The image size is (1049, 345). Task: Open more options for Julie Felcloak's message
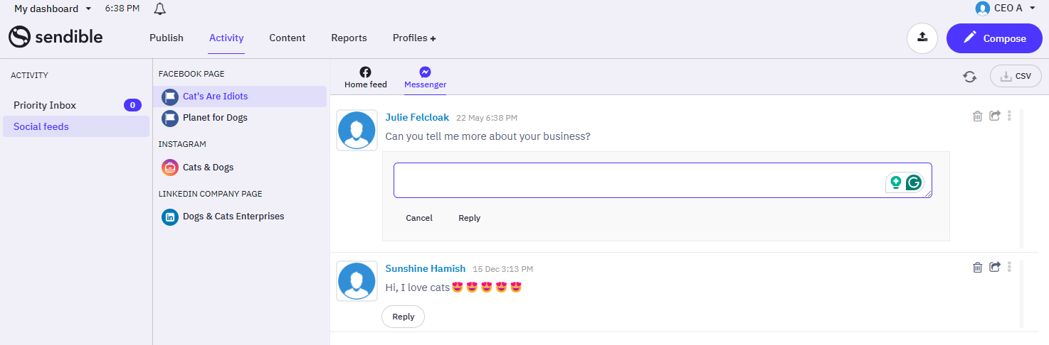[x=1009, y=116]
